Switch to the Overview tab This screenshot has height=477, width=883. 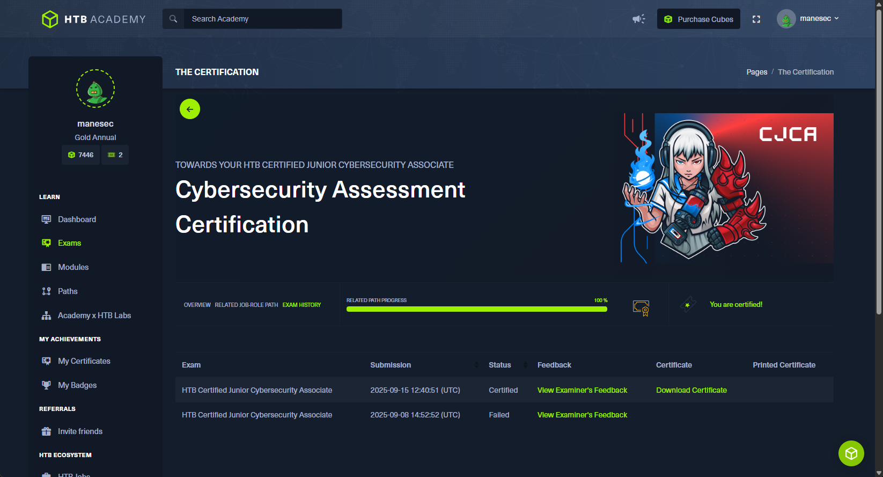pyautogui.click(x=197, y=305)
